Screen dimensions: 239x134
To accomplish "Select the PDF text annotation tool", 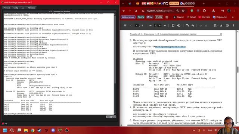I will click(187, 26).
